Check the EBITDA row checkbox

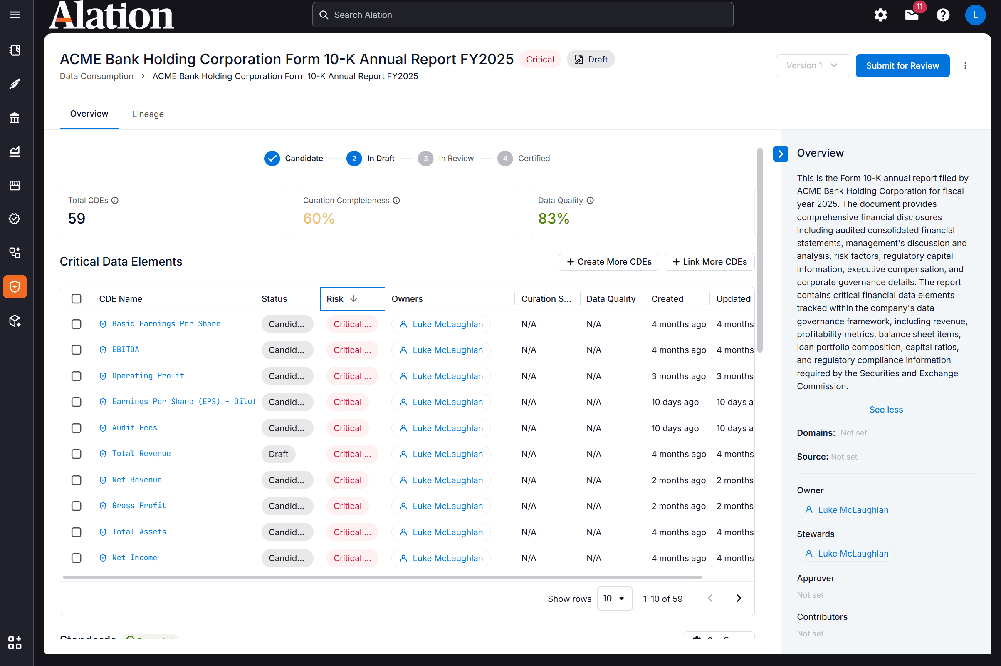[77, 350]
